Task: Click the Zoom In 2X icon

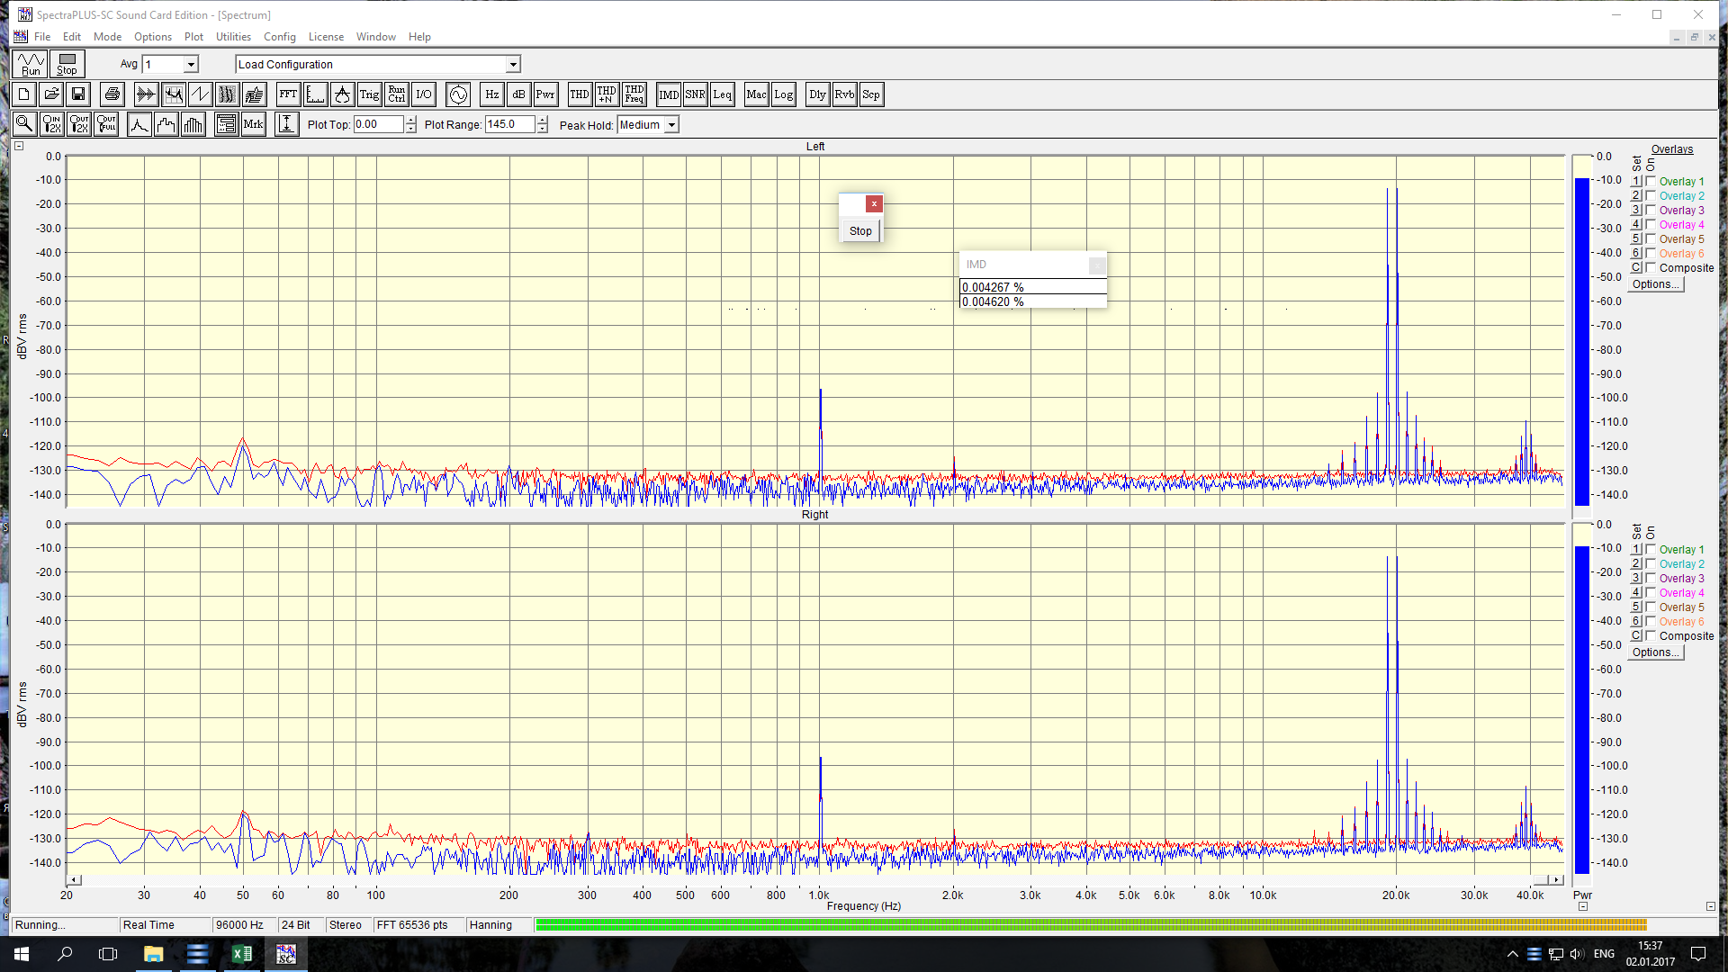Action: [52, 124]
